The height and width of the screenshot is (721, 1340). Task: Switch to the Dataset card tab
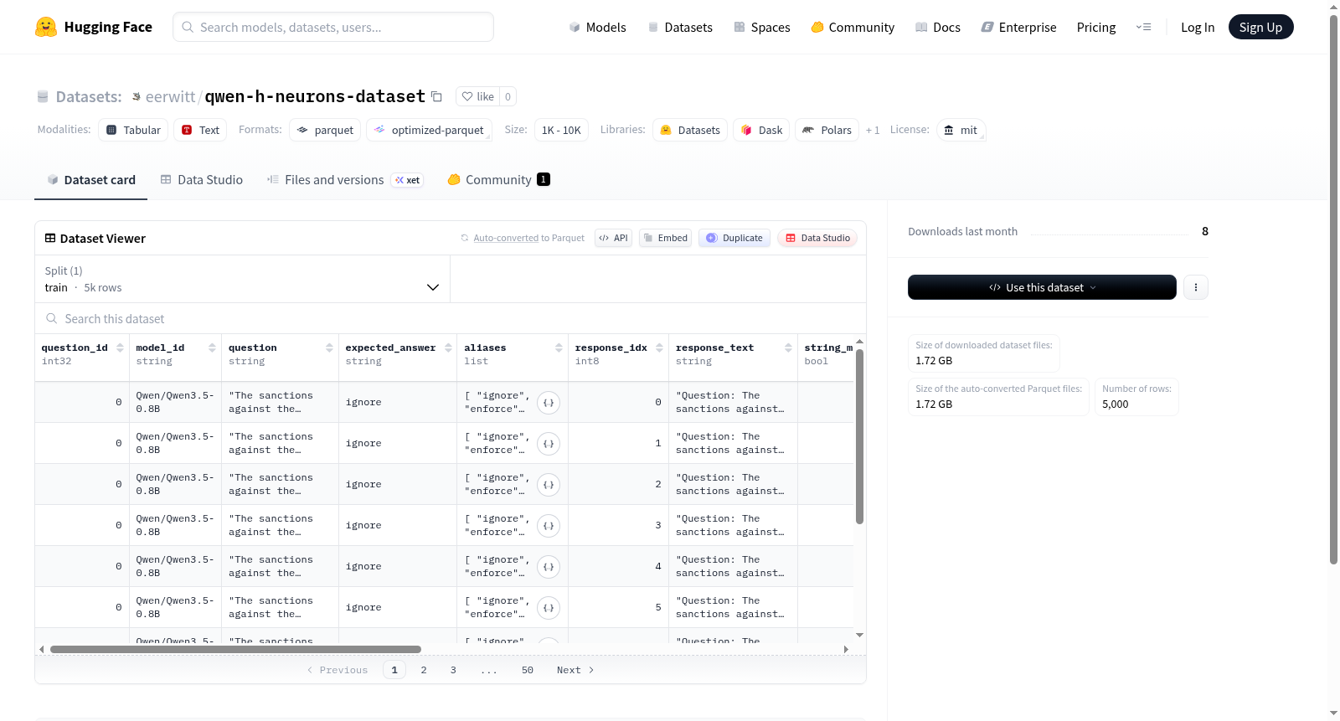(90, 180)
